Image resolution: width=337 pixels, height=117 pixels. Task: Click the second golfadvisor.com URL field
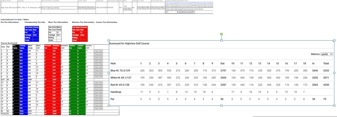pyautogui.click(x=189, y=6)
